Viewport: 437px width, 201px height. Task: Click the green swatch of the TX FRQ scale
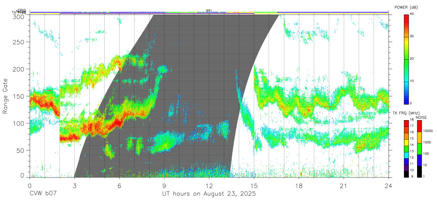click(x=406, y=149)
